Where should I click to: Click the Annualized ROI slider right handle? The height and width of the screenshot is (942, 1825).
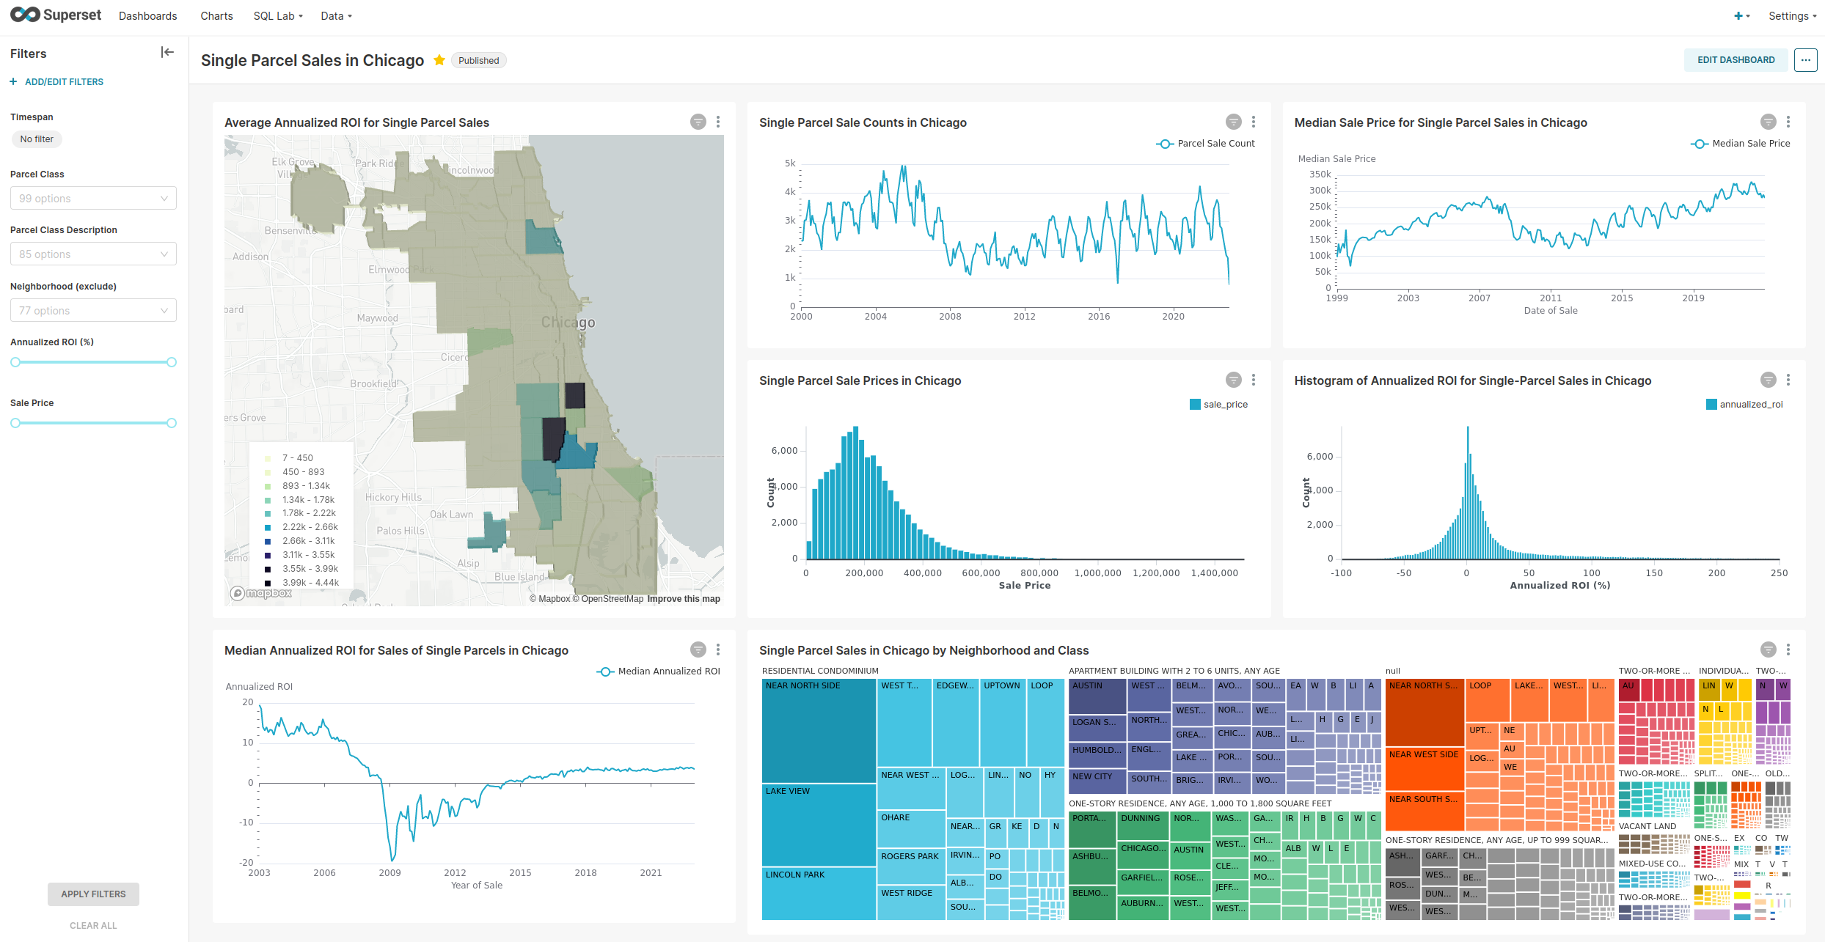coord(172,362)
